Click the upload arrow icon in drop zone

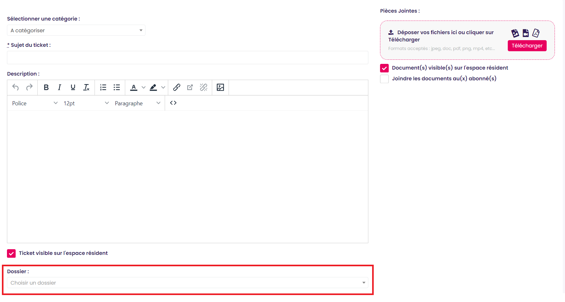point(391,32)
